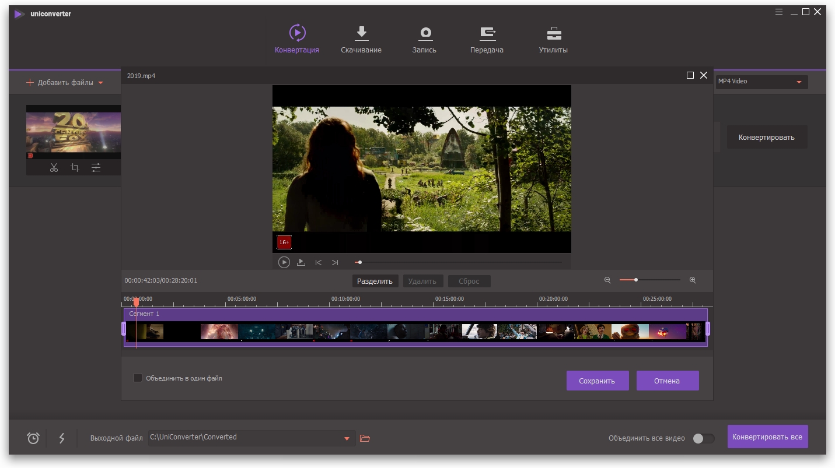Open the scheduler alarm clock icon
Screen dimensions: 835x468
tap(33, 438)
